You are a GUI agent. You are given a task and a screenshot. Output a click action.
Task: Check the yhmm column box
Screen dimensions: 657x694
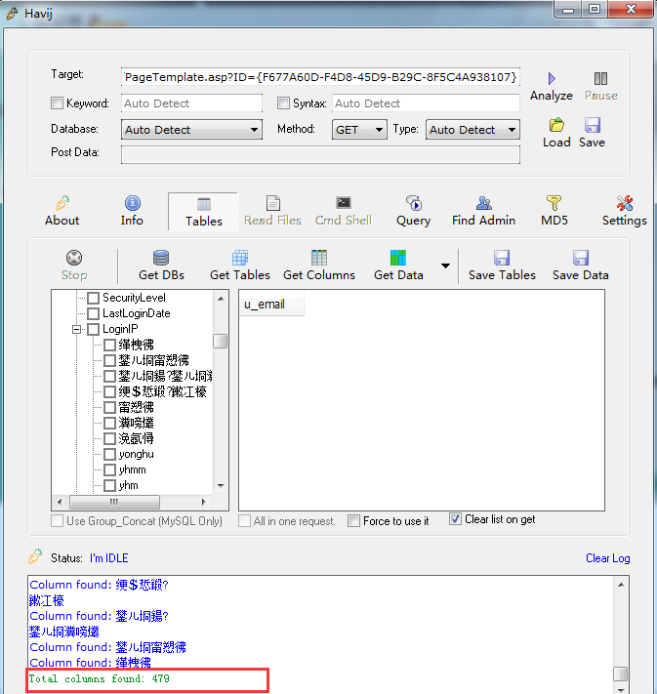point(109,470)
